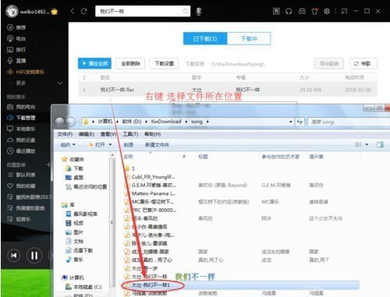Image resolution: width=390 pixels, height=297 pixels.
Task: Toggle the Explorer preview pane icon
Action: coord(380,144)
